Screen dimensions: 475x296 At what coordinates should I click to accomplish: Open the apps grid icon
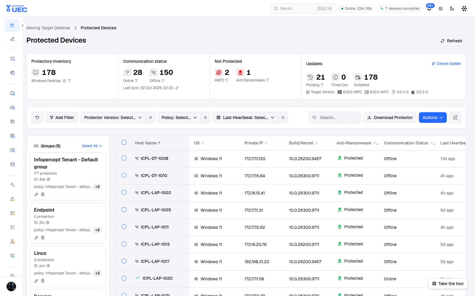pos(464,9)
